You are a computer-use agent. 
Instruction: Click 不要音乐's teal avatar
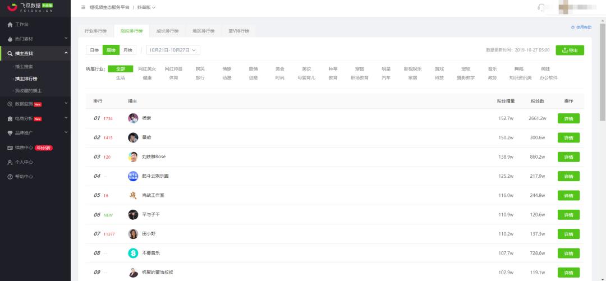click(133, 253)
